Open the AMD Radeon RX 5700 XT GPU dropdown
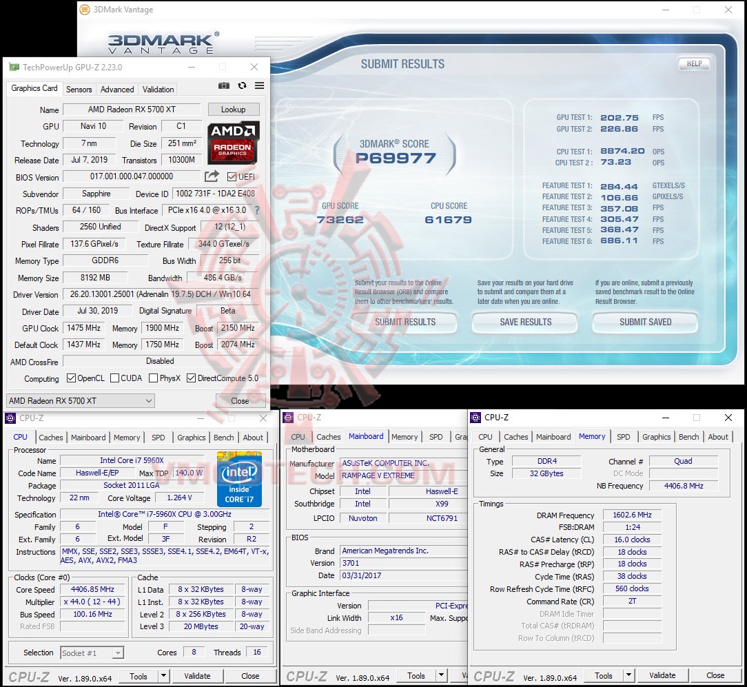The width and height of the screenshot is (747, 687). click(80, 400)
